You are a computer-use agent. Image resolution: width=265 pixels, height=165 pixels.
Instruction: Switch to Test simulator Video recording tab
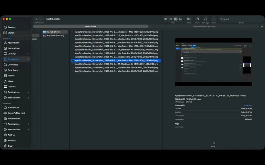204,26
